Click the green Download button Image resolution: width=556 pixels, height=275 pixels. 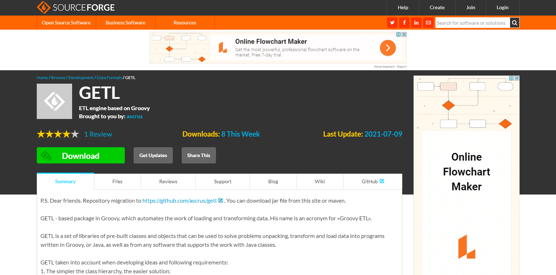point(81,155)
